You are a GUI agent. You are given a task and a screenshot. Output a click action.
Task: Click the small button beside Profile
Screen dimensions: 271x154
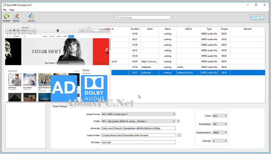coord(178,121)
